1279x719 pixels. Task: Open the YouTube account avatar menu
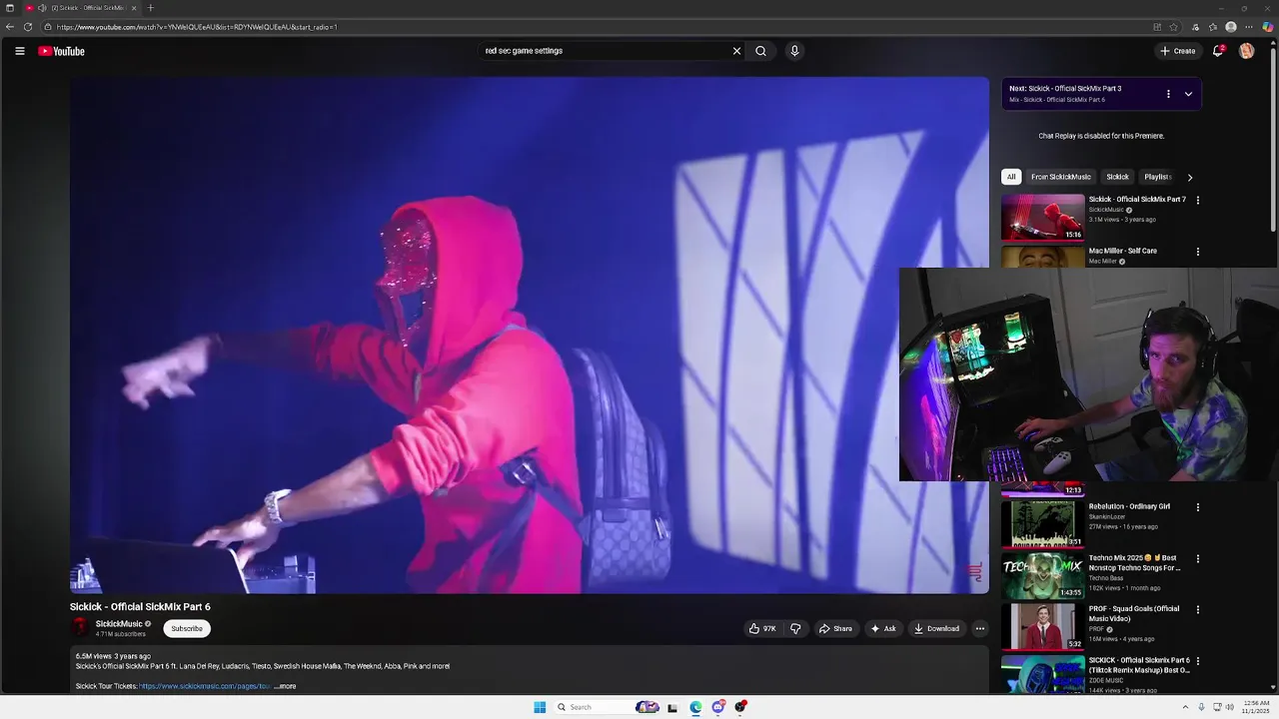click(1246, 51)
